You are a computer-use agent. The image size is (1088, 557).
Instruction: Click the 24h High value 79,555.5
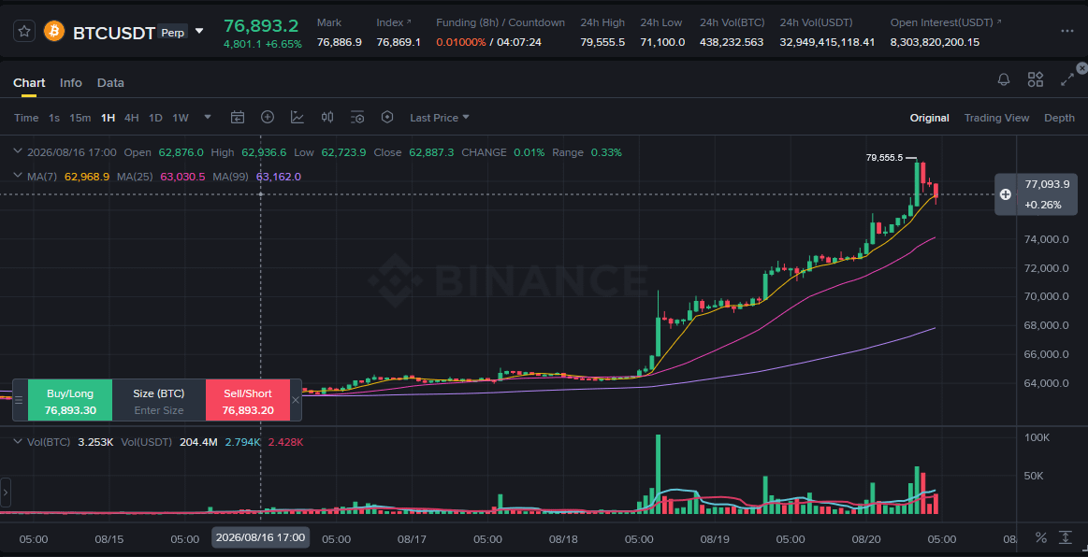pos(602,42)
